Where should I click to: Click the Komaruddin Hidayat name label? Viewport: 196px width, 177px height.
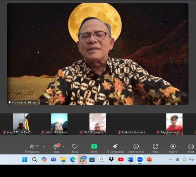tap(25, 103)
